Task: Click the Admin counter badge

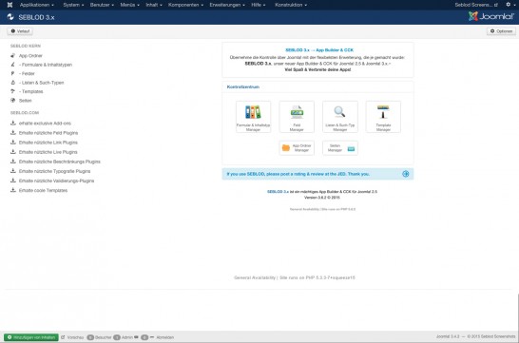Action: point(117,337)
